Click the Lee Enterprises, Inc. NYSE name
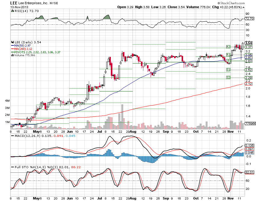Viewport: 256px width, 201px height. coord(38,3)
